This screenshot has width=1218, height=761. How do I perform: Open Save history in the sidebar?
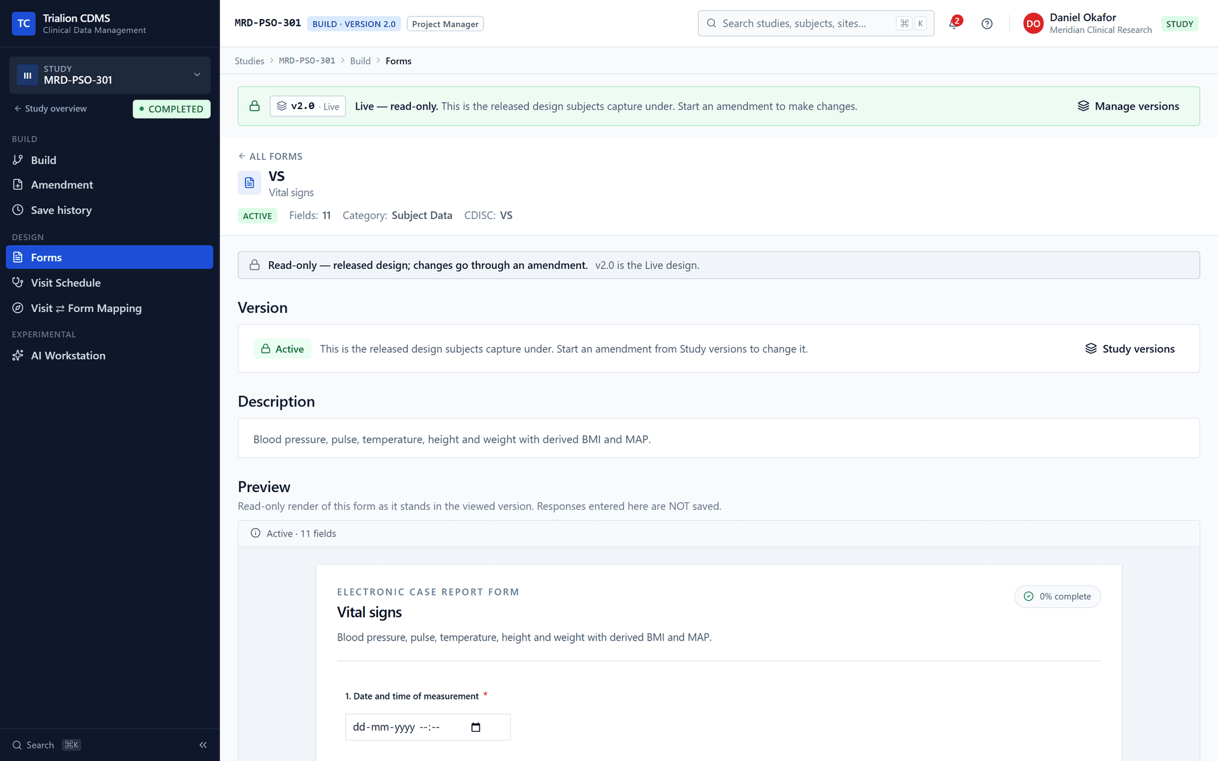click(110, 210)
